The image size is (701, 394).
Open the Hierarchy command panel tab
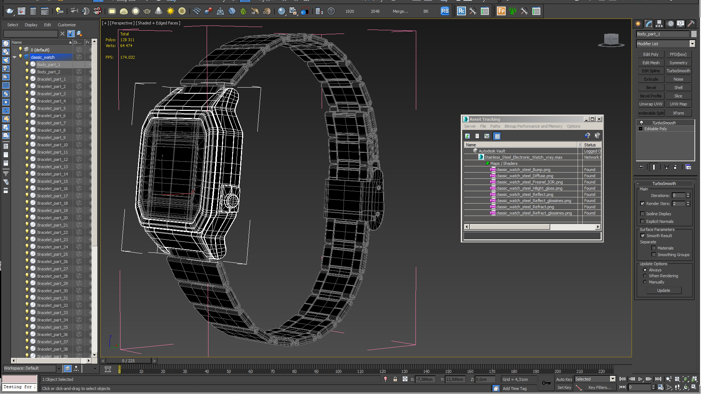(659, 24)
